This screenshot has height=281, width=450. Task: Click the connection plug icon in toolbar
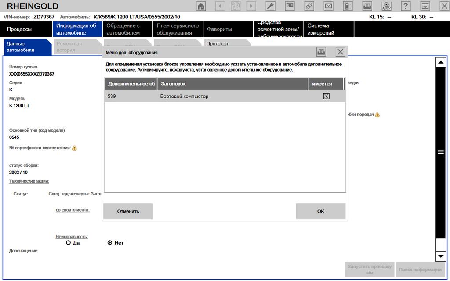click(x=309, y=6)
